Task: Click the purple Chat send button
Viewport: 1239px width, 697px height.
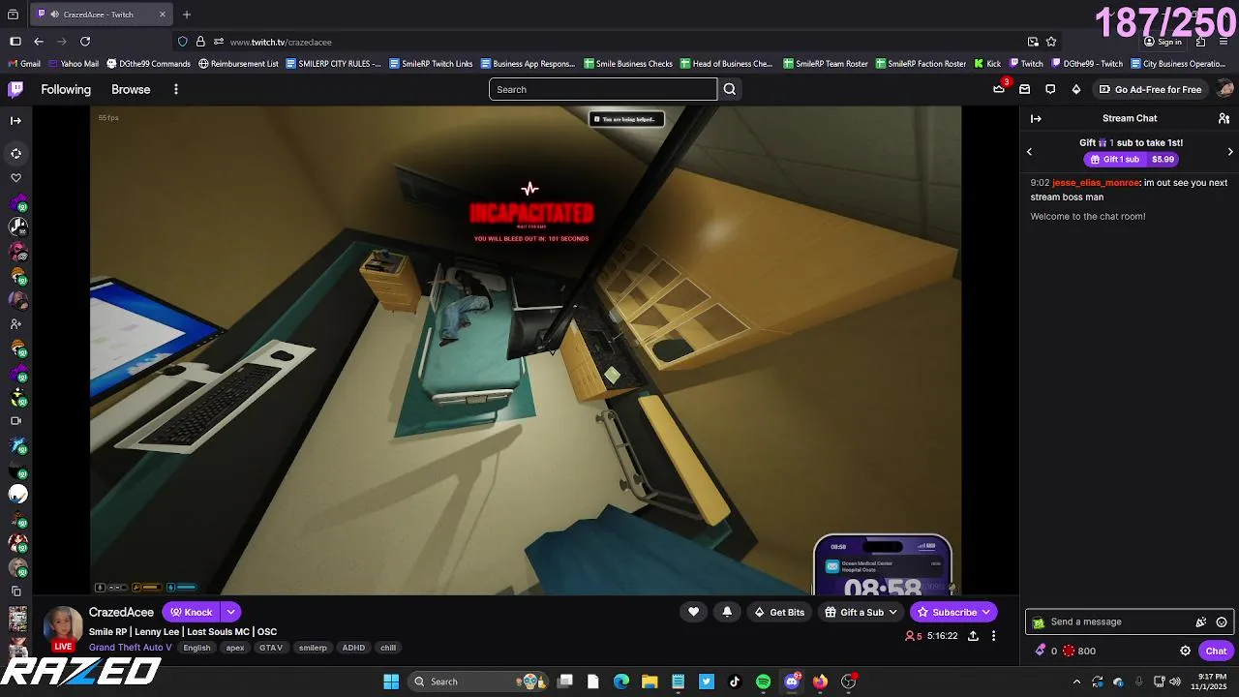Action: (1216, 651)
